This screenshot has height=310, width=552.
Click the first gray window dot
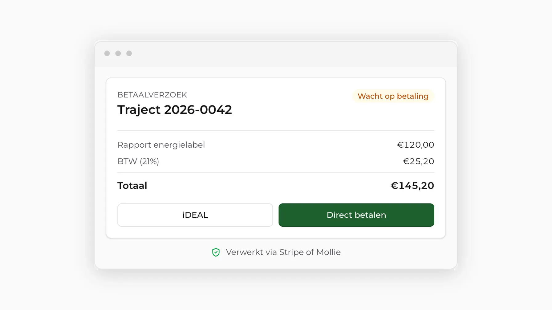[107, 54]
